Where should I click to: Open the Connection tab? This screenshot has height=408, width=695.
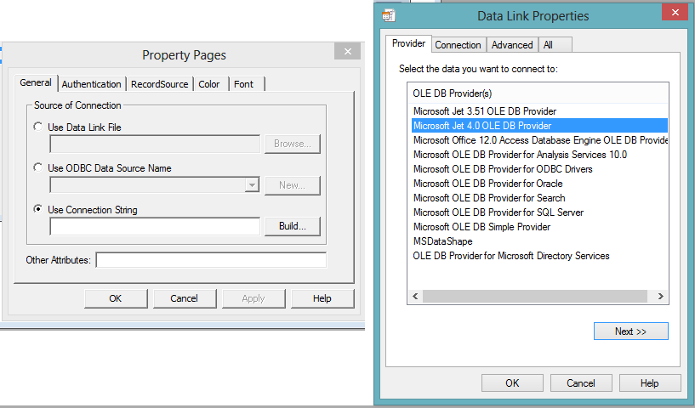click(x=458, y=45)
